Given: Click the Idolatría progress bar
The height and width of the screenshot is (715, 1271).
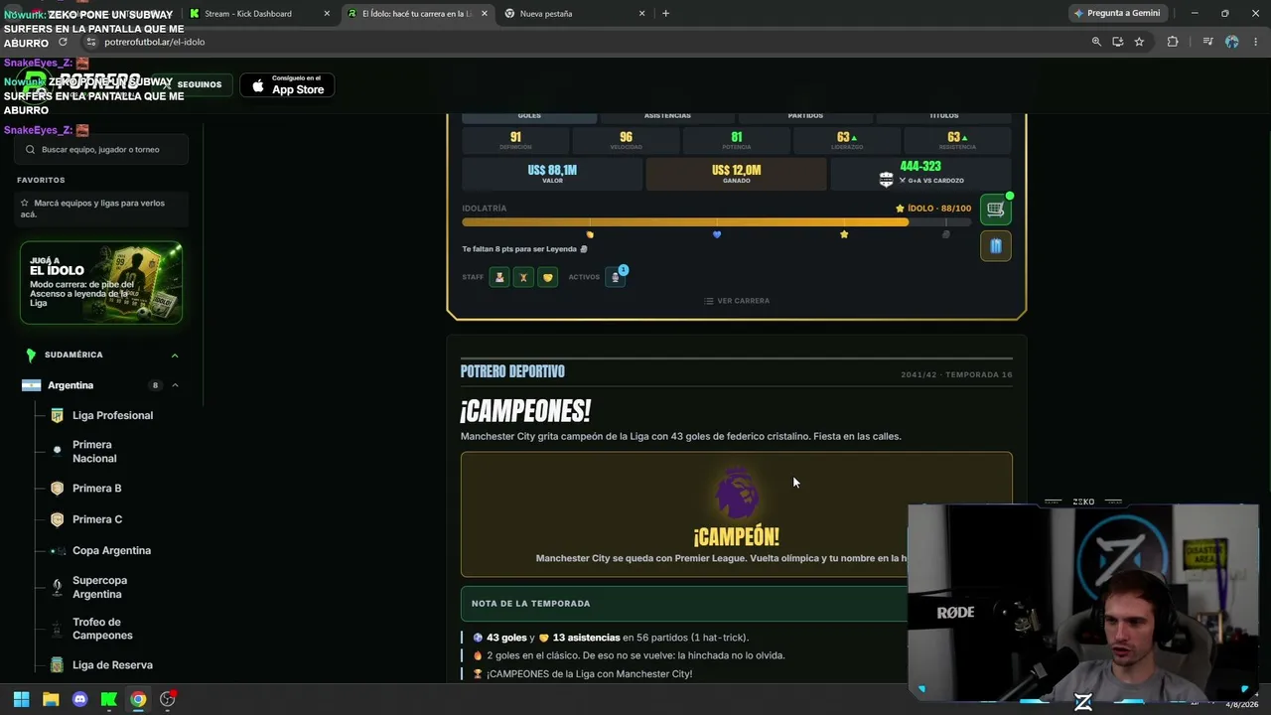Looking at the screenshot, I should 716,222.
